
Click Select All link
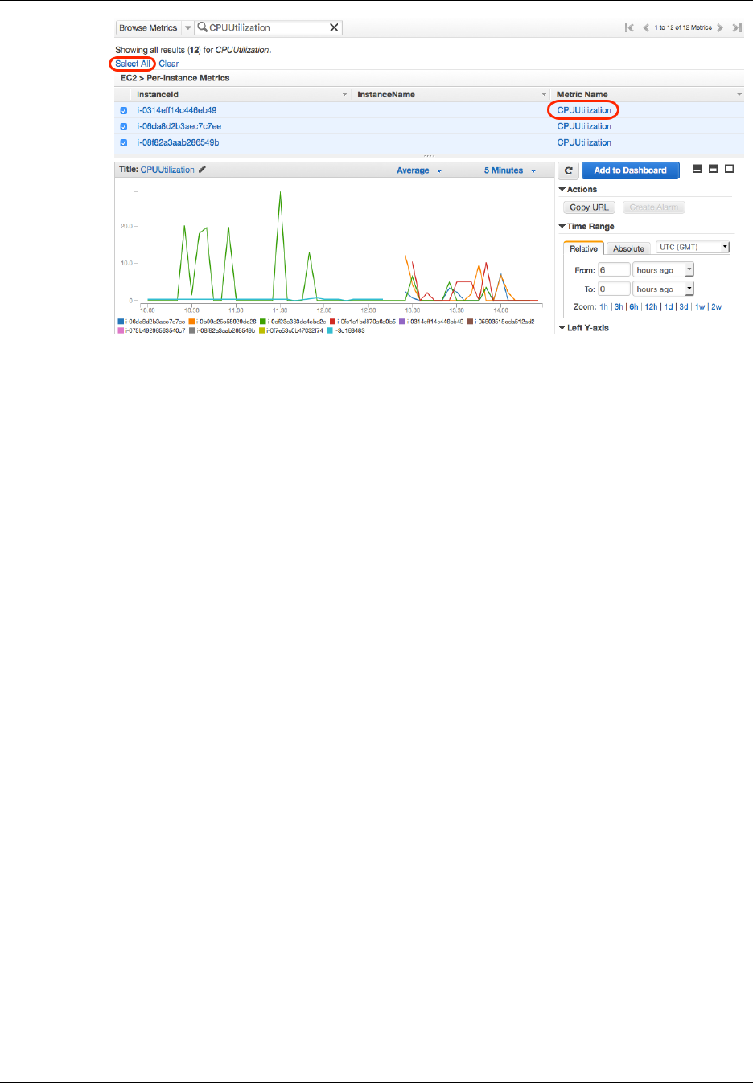pos(133,64)
